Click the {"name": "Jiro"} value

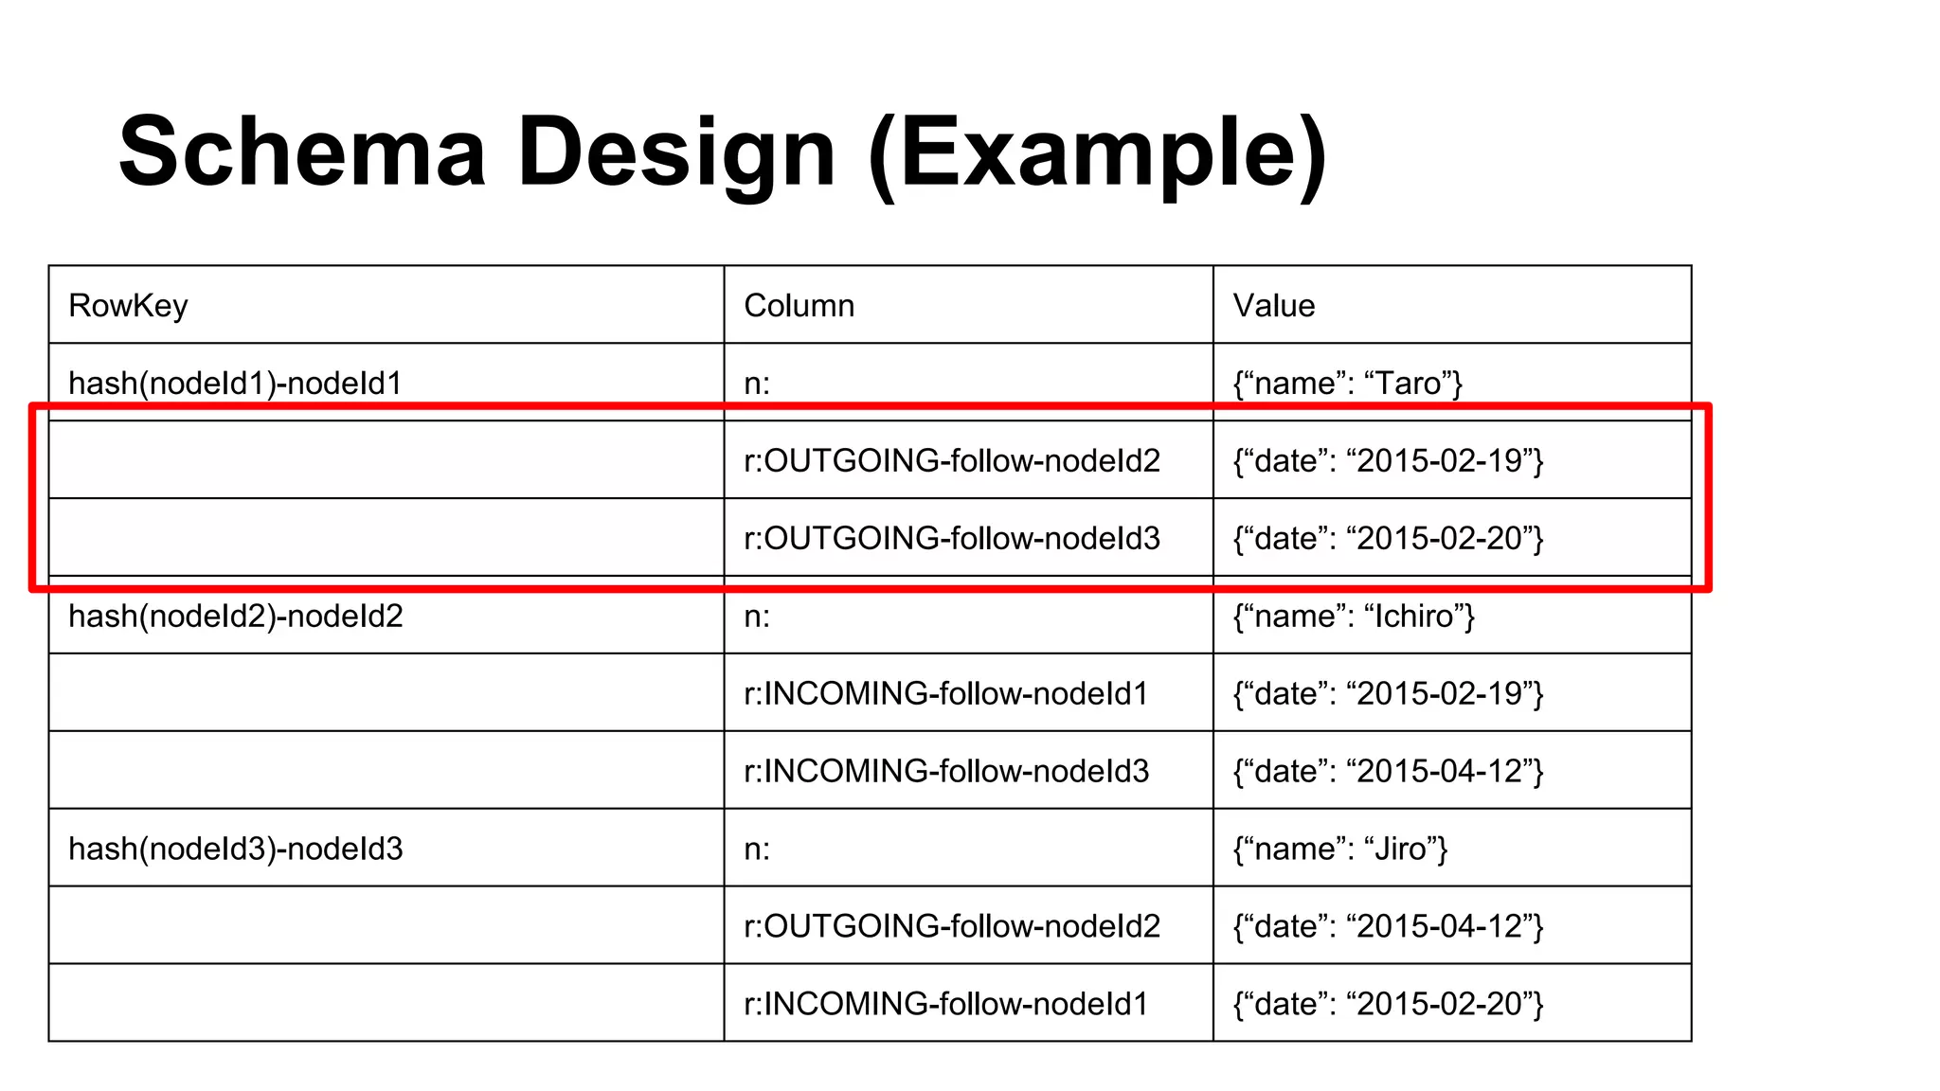[1340, 849]
